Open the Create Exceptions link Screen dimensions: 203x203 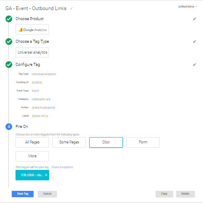coord(62,167)
